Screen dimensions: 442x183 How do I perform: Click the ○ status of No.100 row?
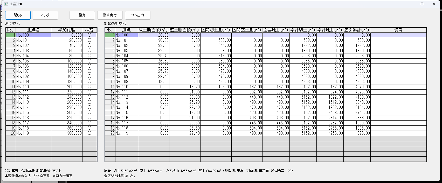(x=89, y=35)
